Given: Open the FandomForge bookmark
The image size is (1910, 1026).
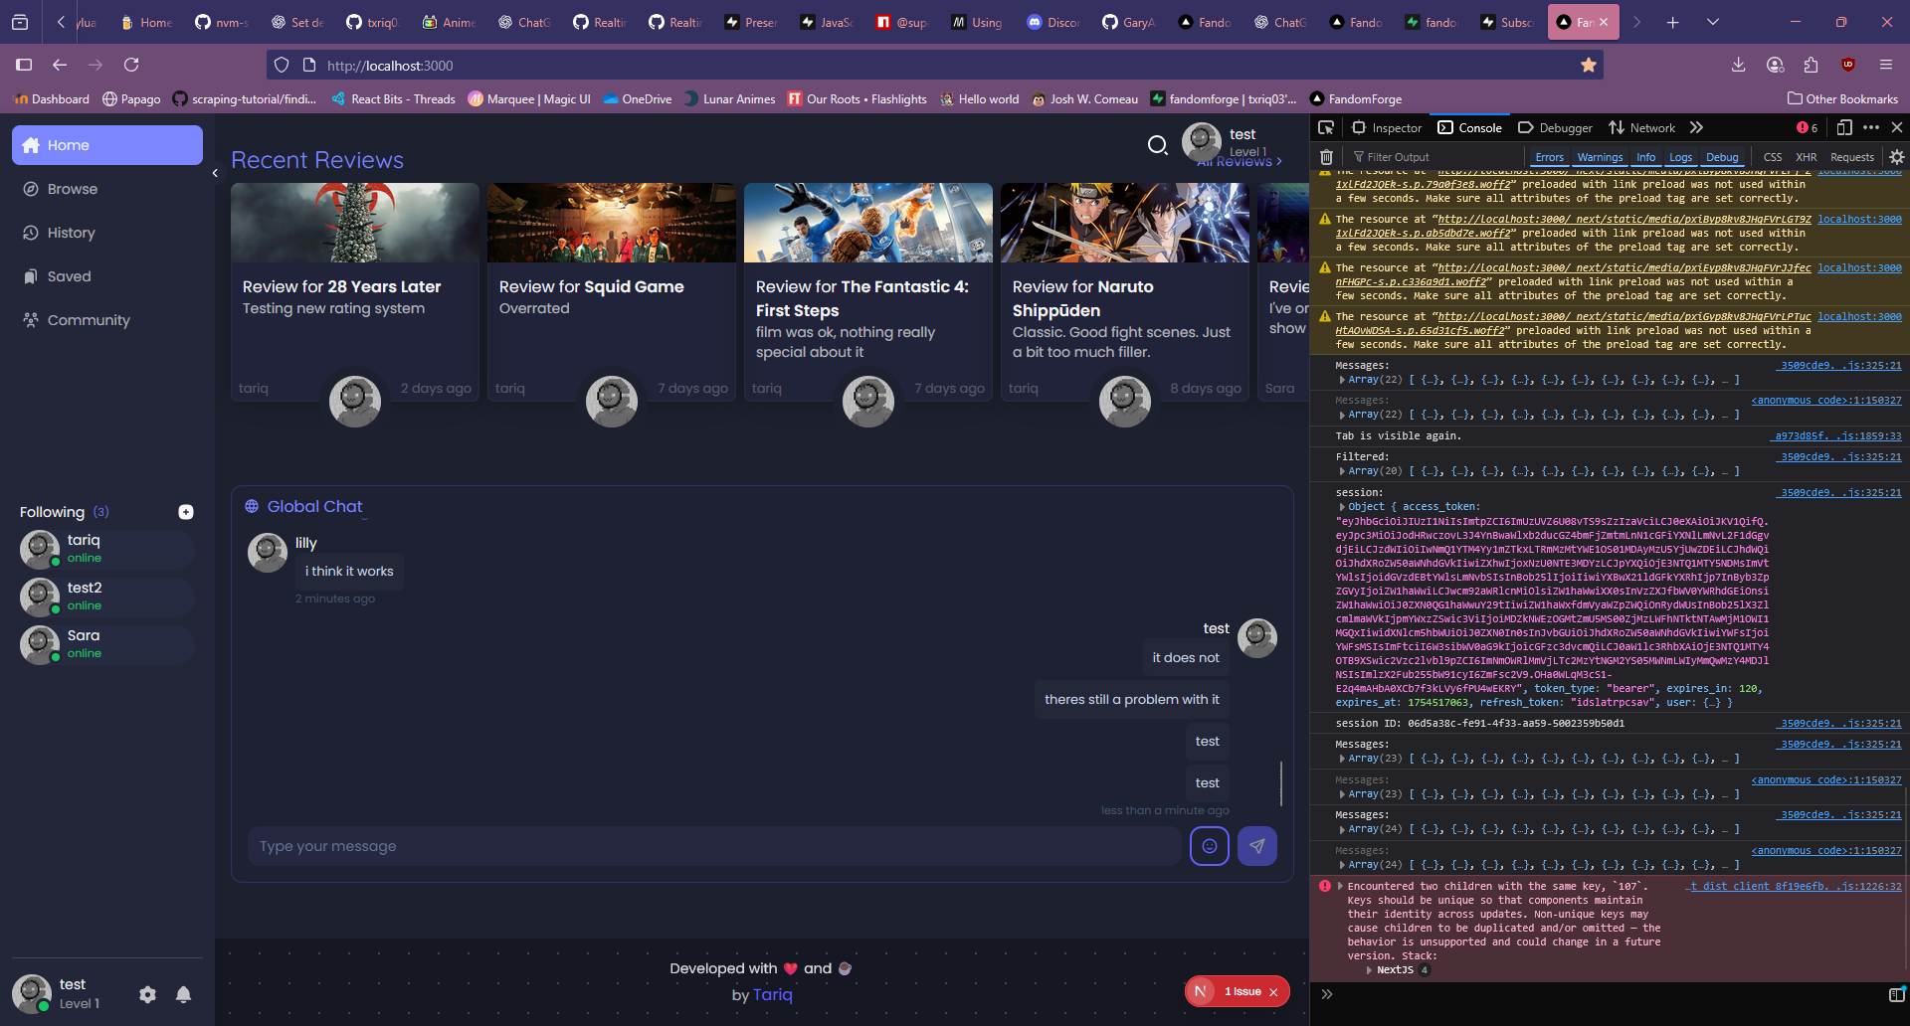Looking at the screenshot, I should tap(1356, 98).
